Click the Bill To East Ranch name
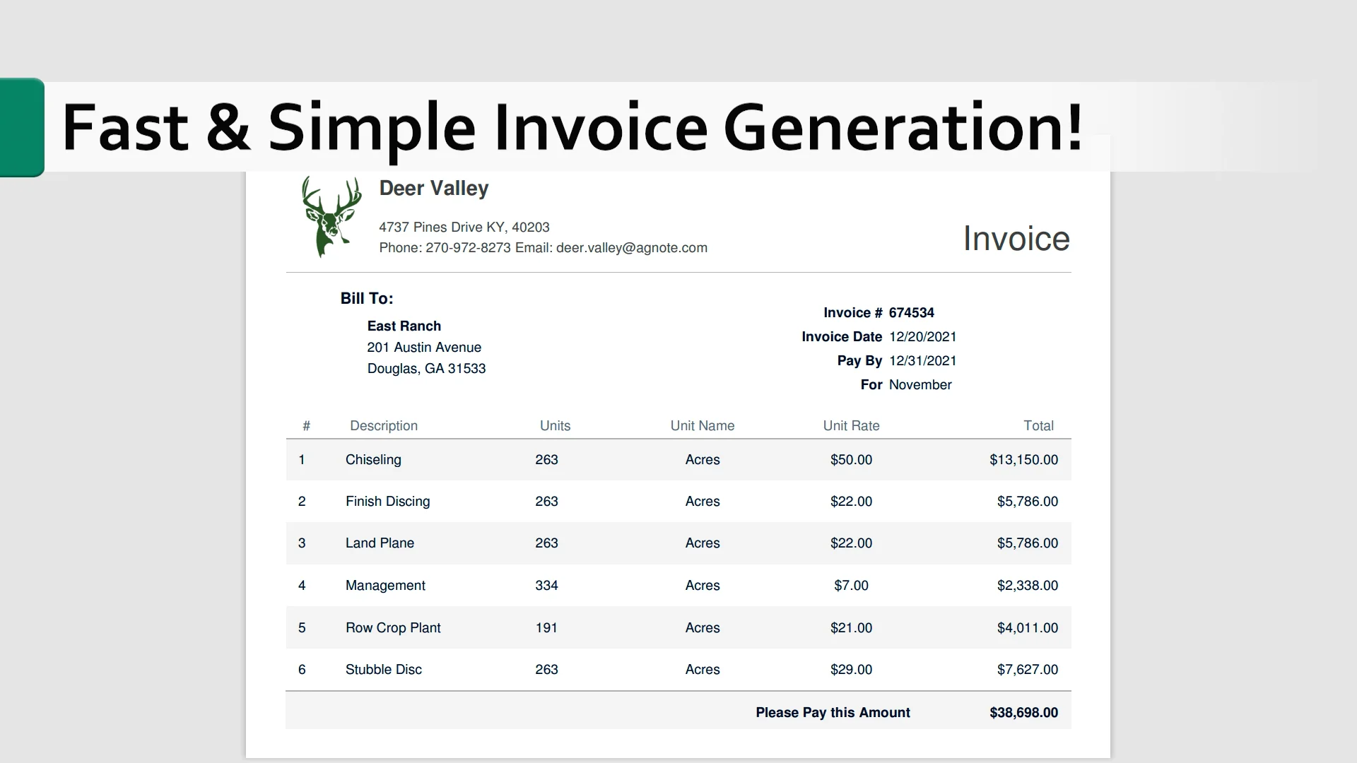 tap(404, 326)
